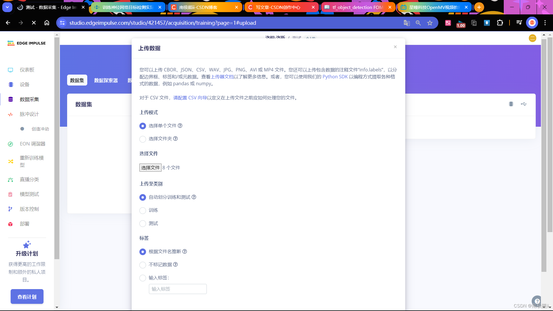The width and height of the screenshot is (553, 311).
Task: Open Deployment via the red box icon
Action: pyautogui.click(x=11, y=224)
